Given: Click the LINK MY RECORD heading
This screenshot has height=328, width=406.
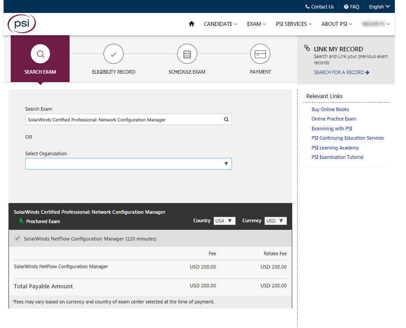Looking at the screenshot, I should coord(338,49).
